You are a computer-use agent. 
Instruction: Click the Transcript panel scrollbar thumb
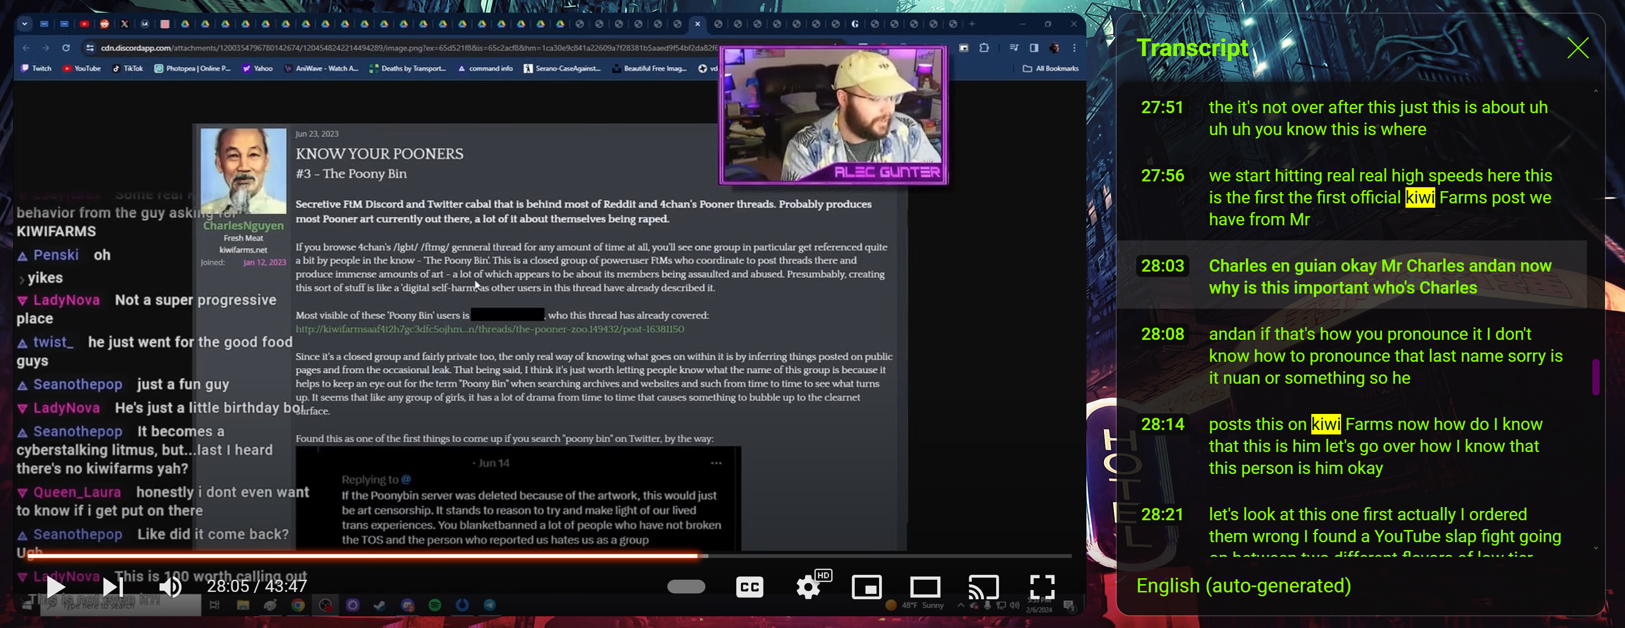coord(1595,376)
